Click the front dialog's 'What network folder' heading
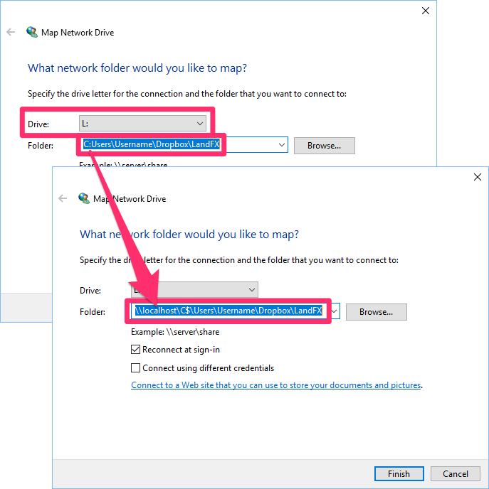 click(189, 235)
